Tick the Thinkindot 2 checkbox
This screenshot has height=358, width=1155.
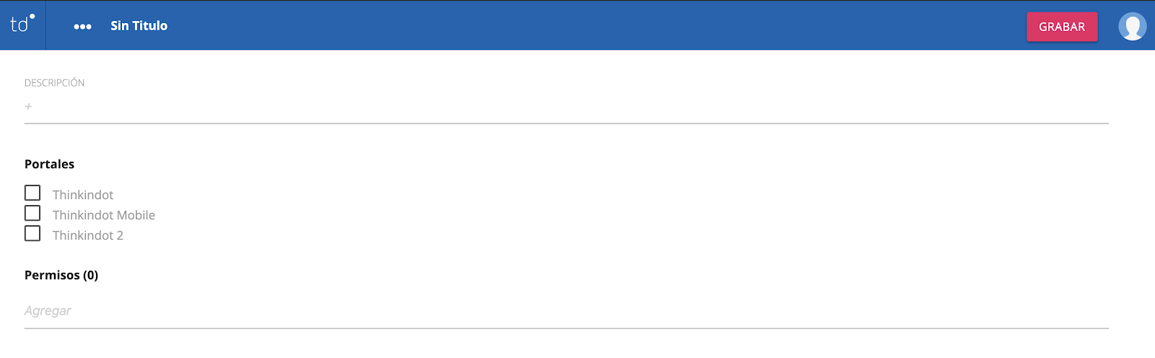(x=32, y=234)
